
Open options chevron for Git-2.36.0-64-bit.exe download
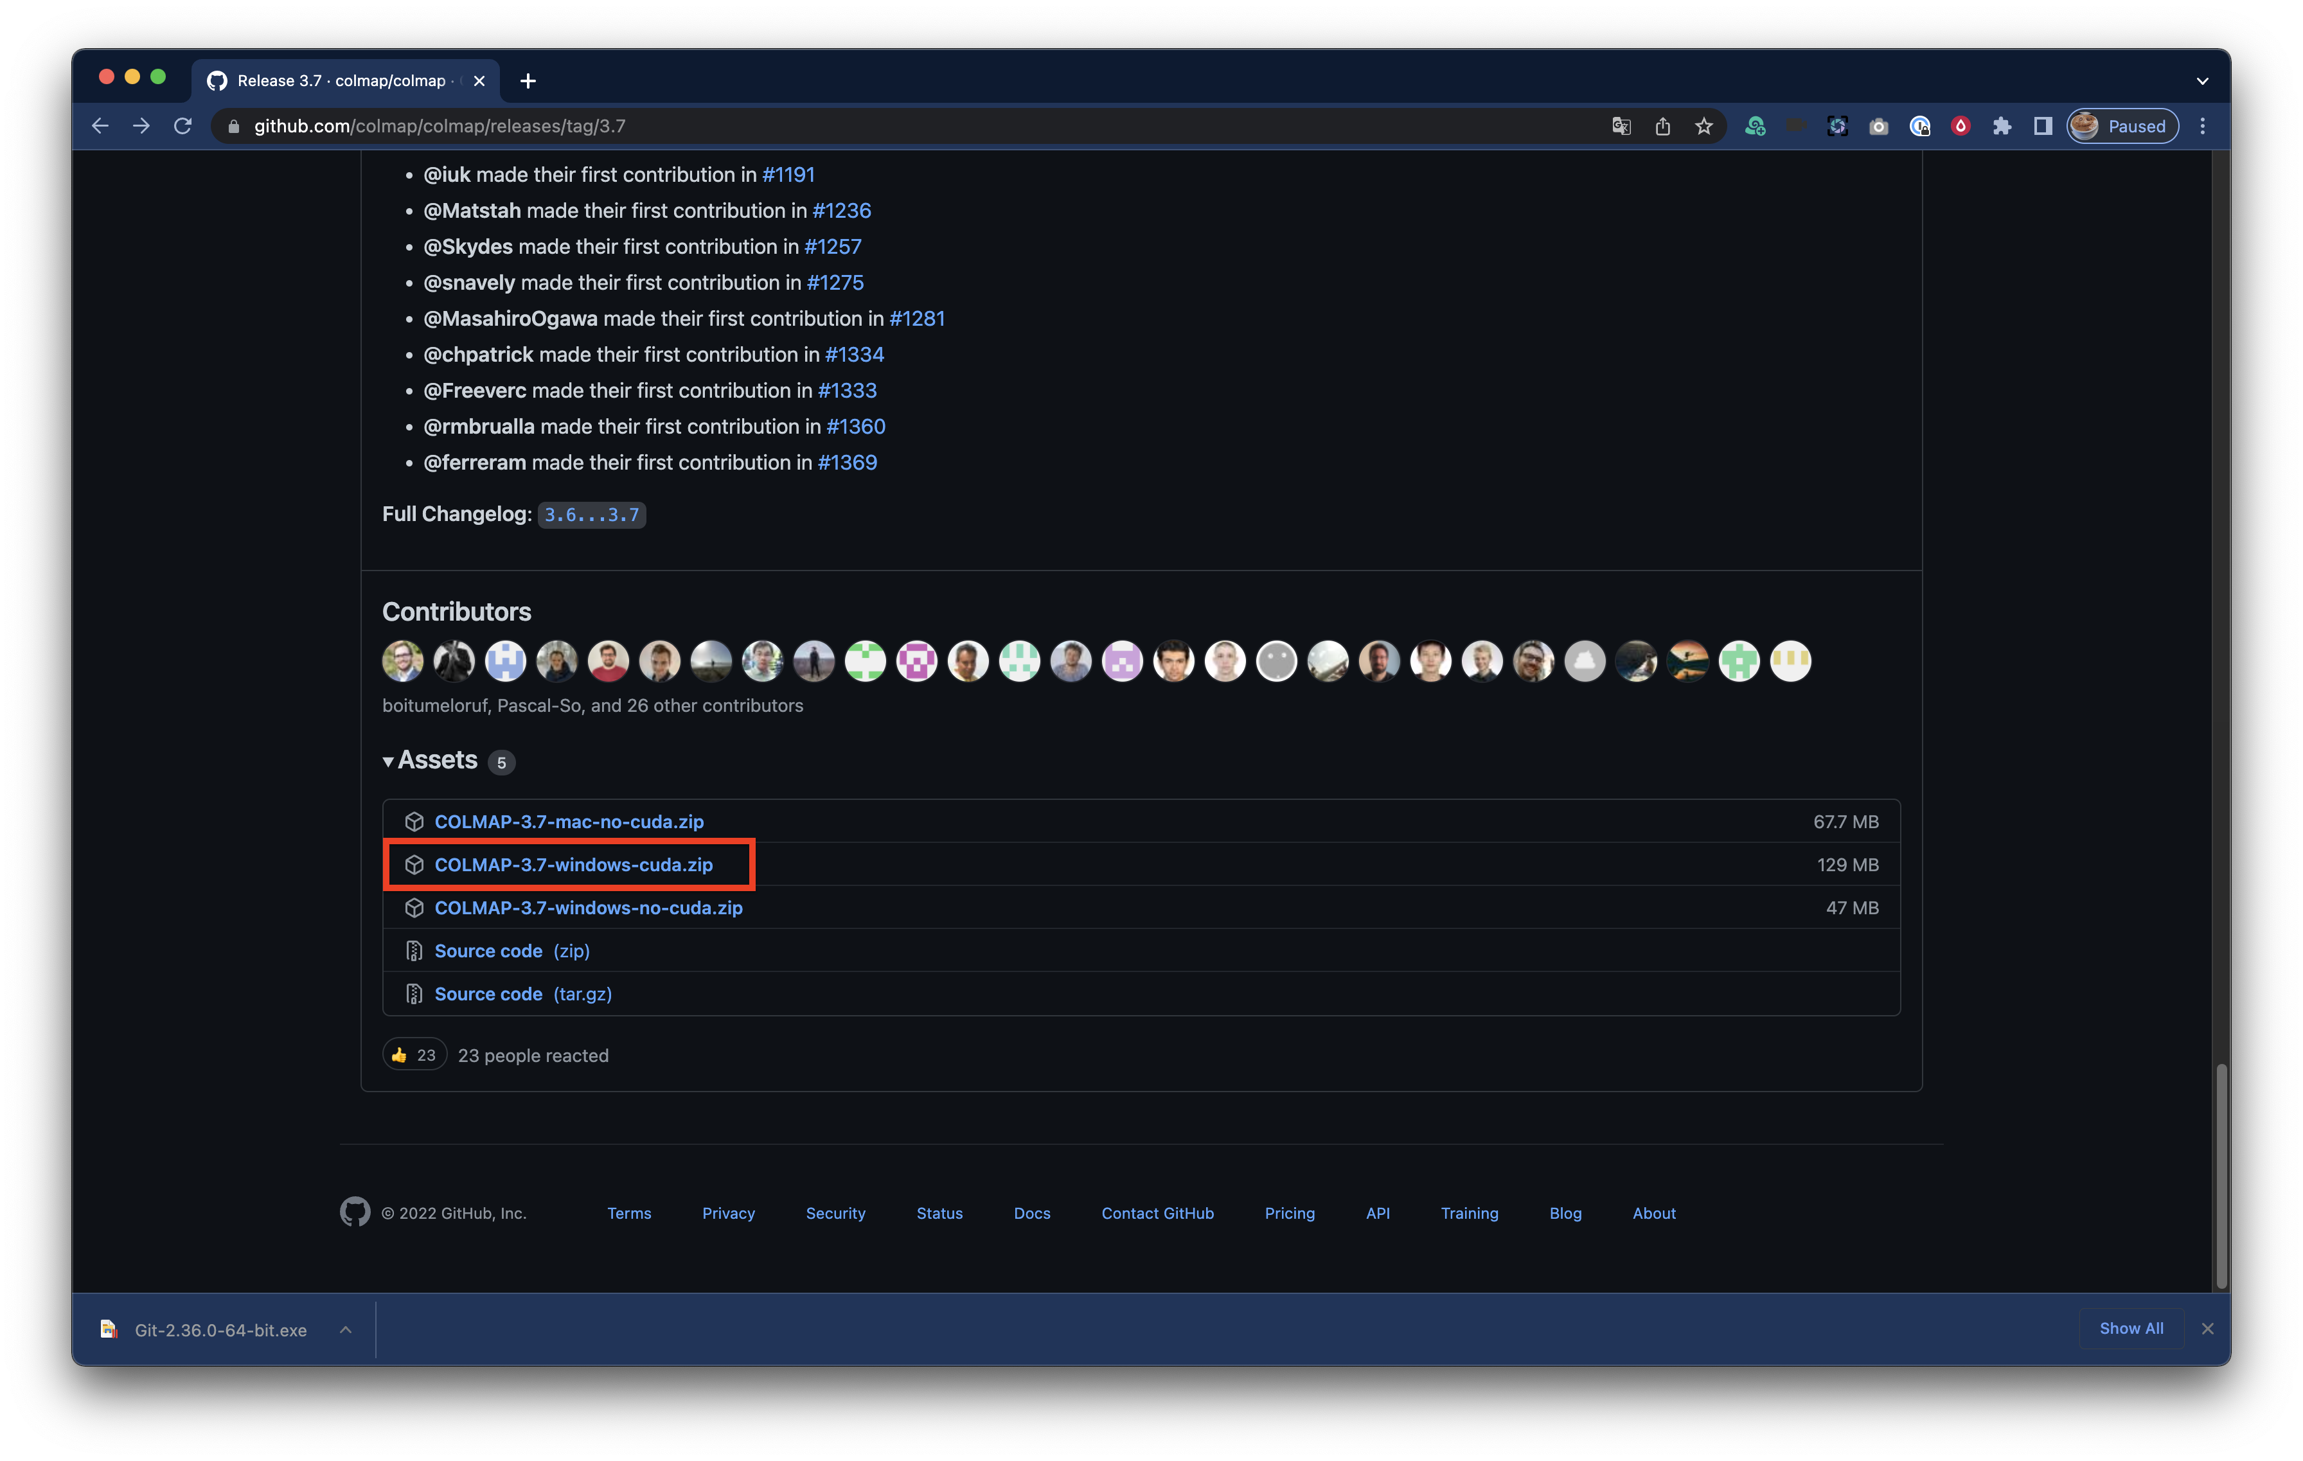[346, 1329]
